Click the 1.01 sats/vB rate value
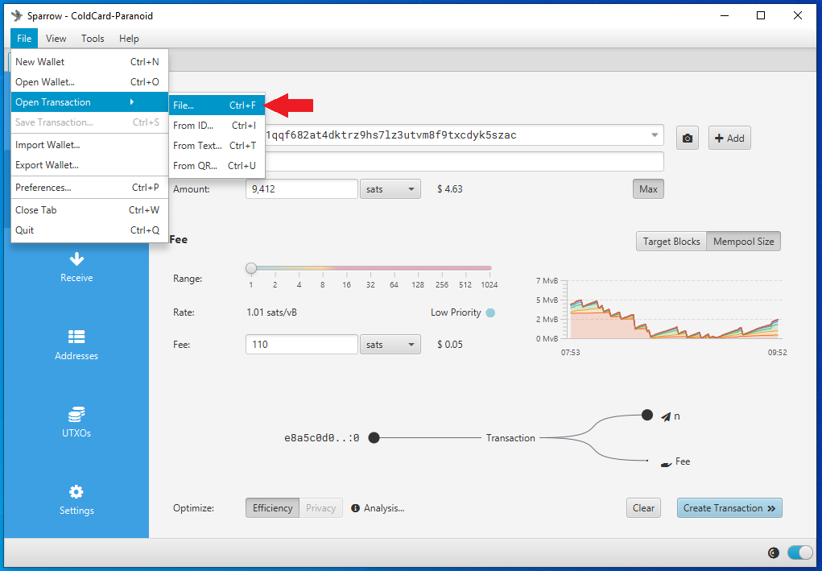This screenshot has height=571, width=822. 271,312
